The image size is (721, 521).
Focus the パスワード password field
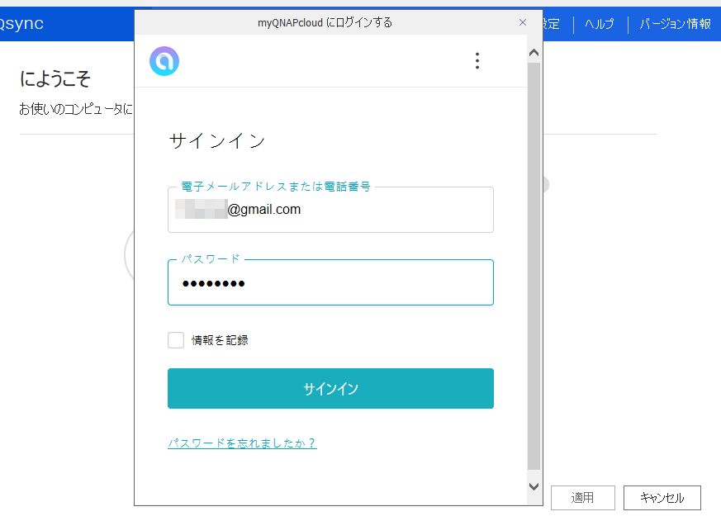tap(330, 283)
